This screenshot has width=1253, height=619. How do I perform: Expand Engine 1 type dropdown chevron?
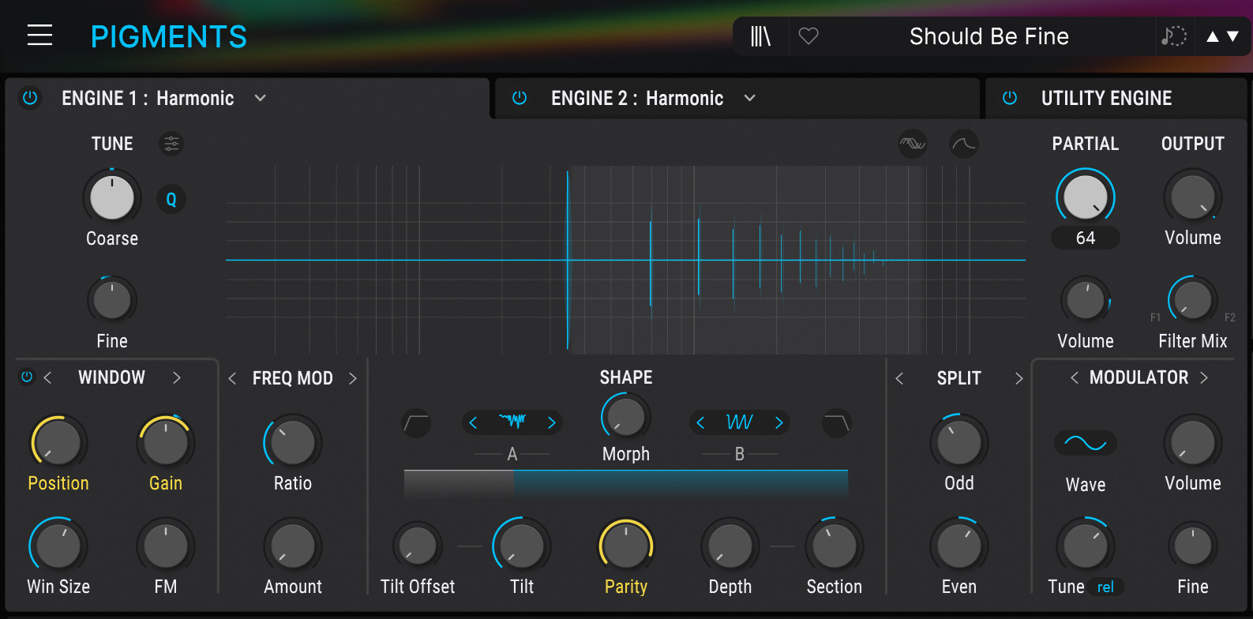pos(261,98)
